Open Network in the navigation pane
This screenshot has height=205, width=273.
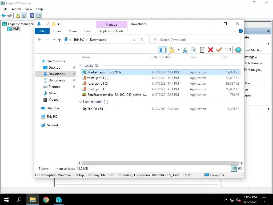pos(53,125)
